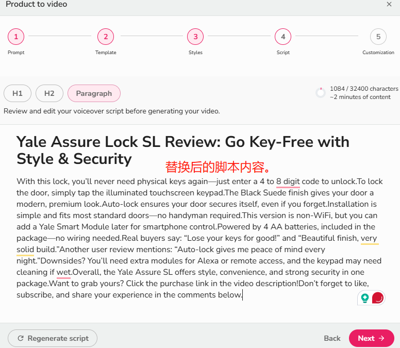
Task: Regenerate the voiceover script
Action: pos(53,338)
